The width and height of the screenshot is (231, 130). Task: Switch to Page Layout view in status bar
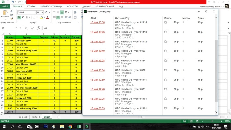click(x=191, y=121)
